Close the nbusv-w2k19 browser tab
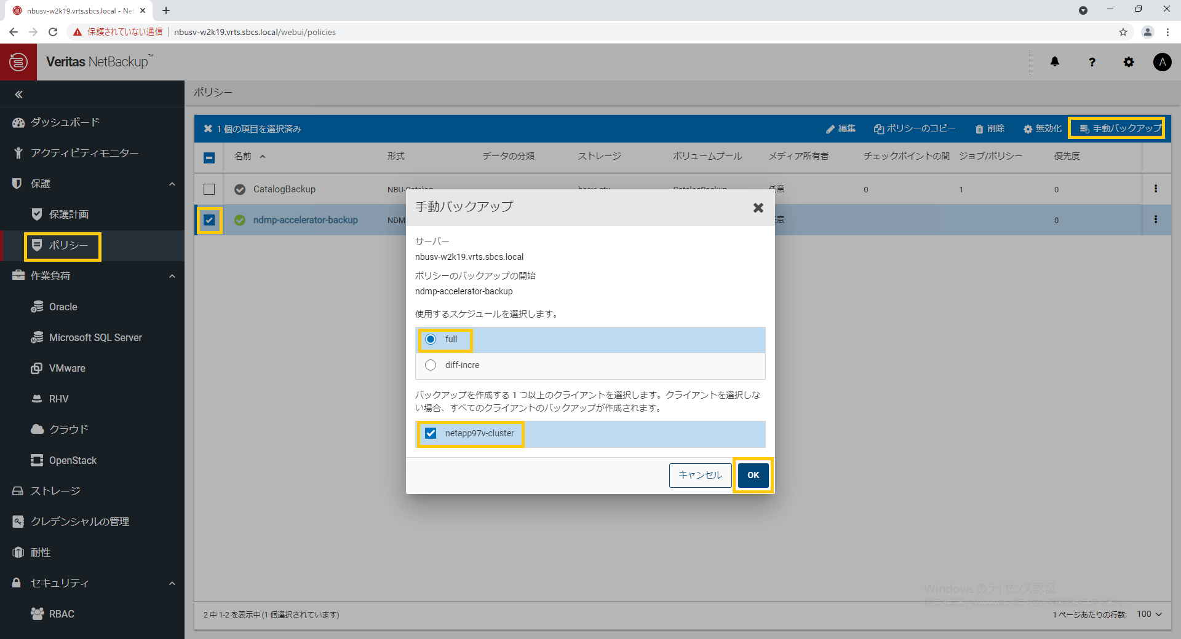The image size is (1181, 639). tap(143, 10)
